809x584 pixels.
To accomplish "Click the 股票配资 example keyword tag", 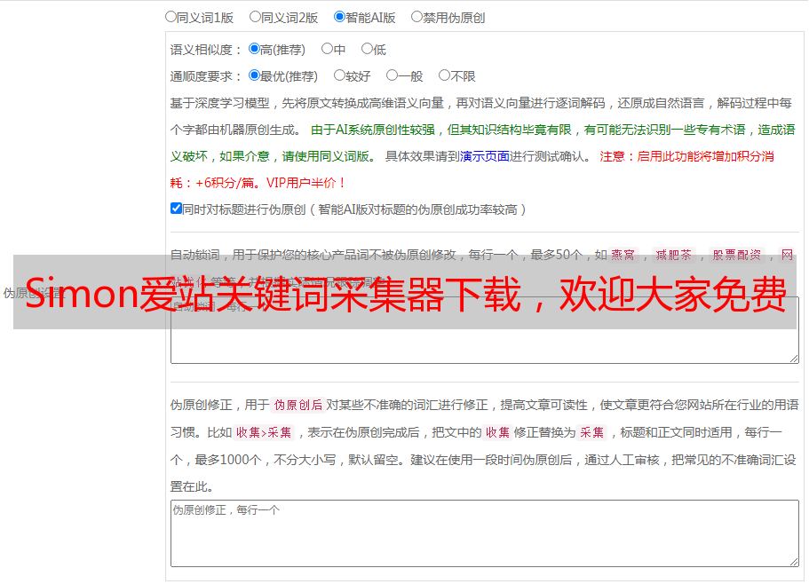I will [x=737, y=255].
